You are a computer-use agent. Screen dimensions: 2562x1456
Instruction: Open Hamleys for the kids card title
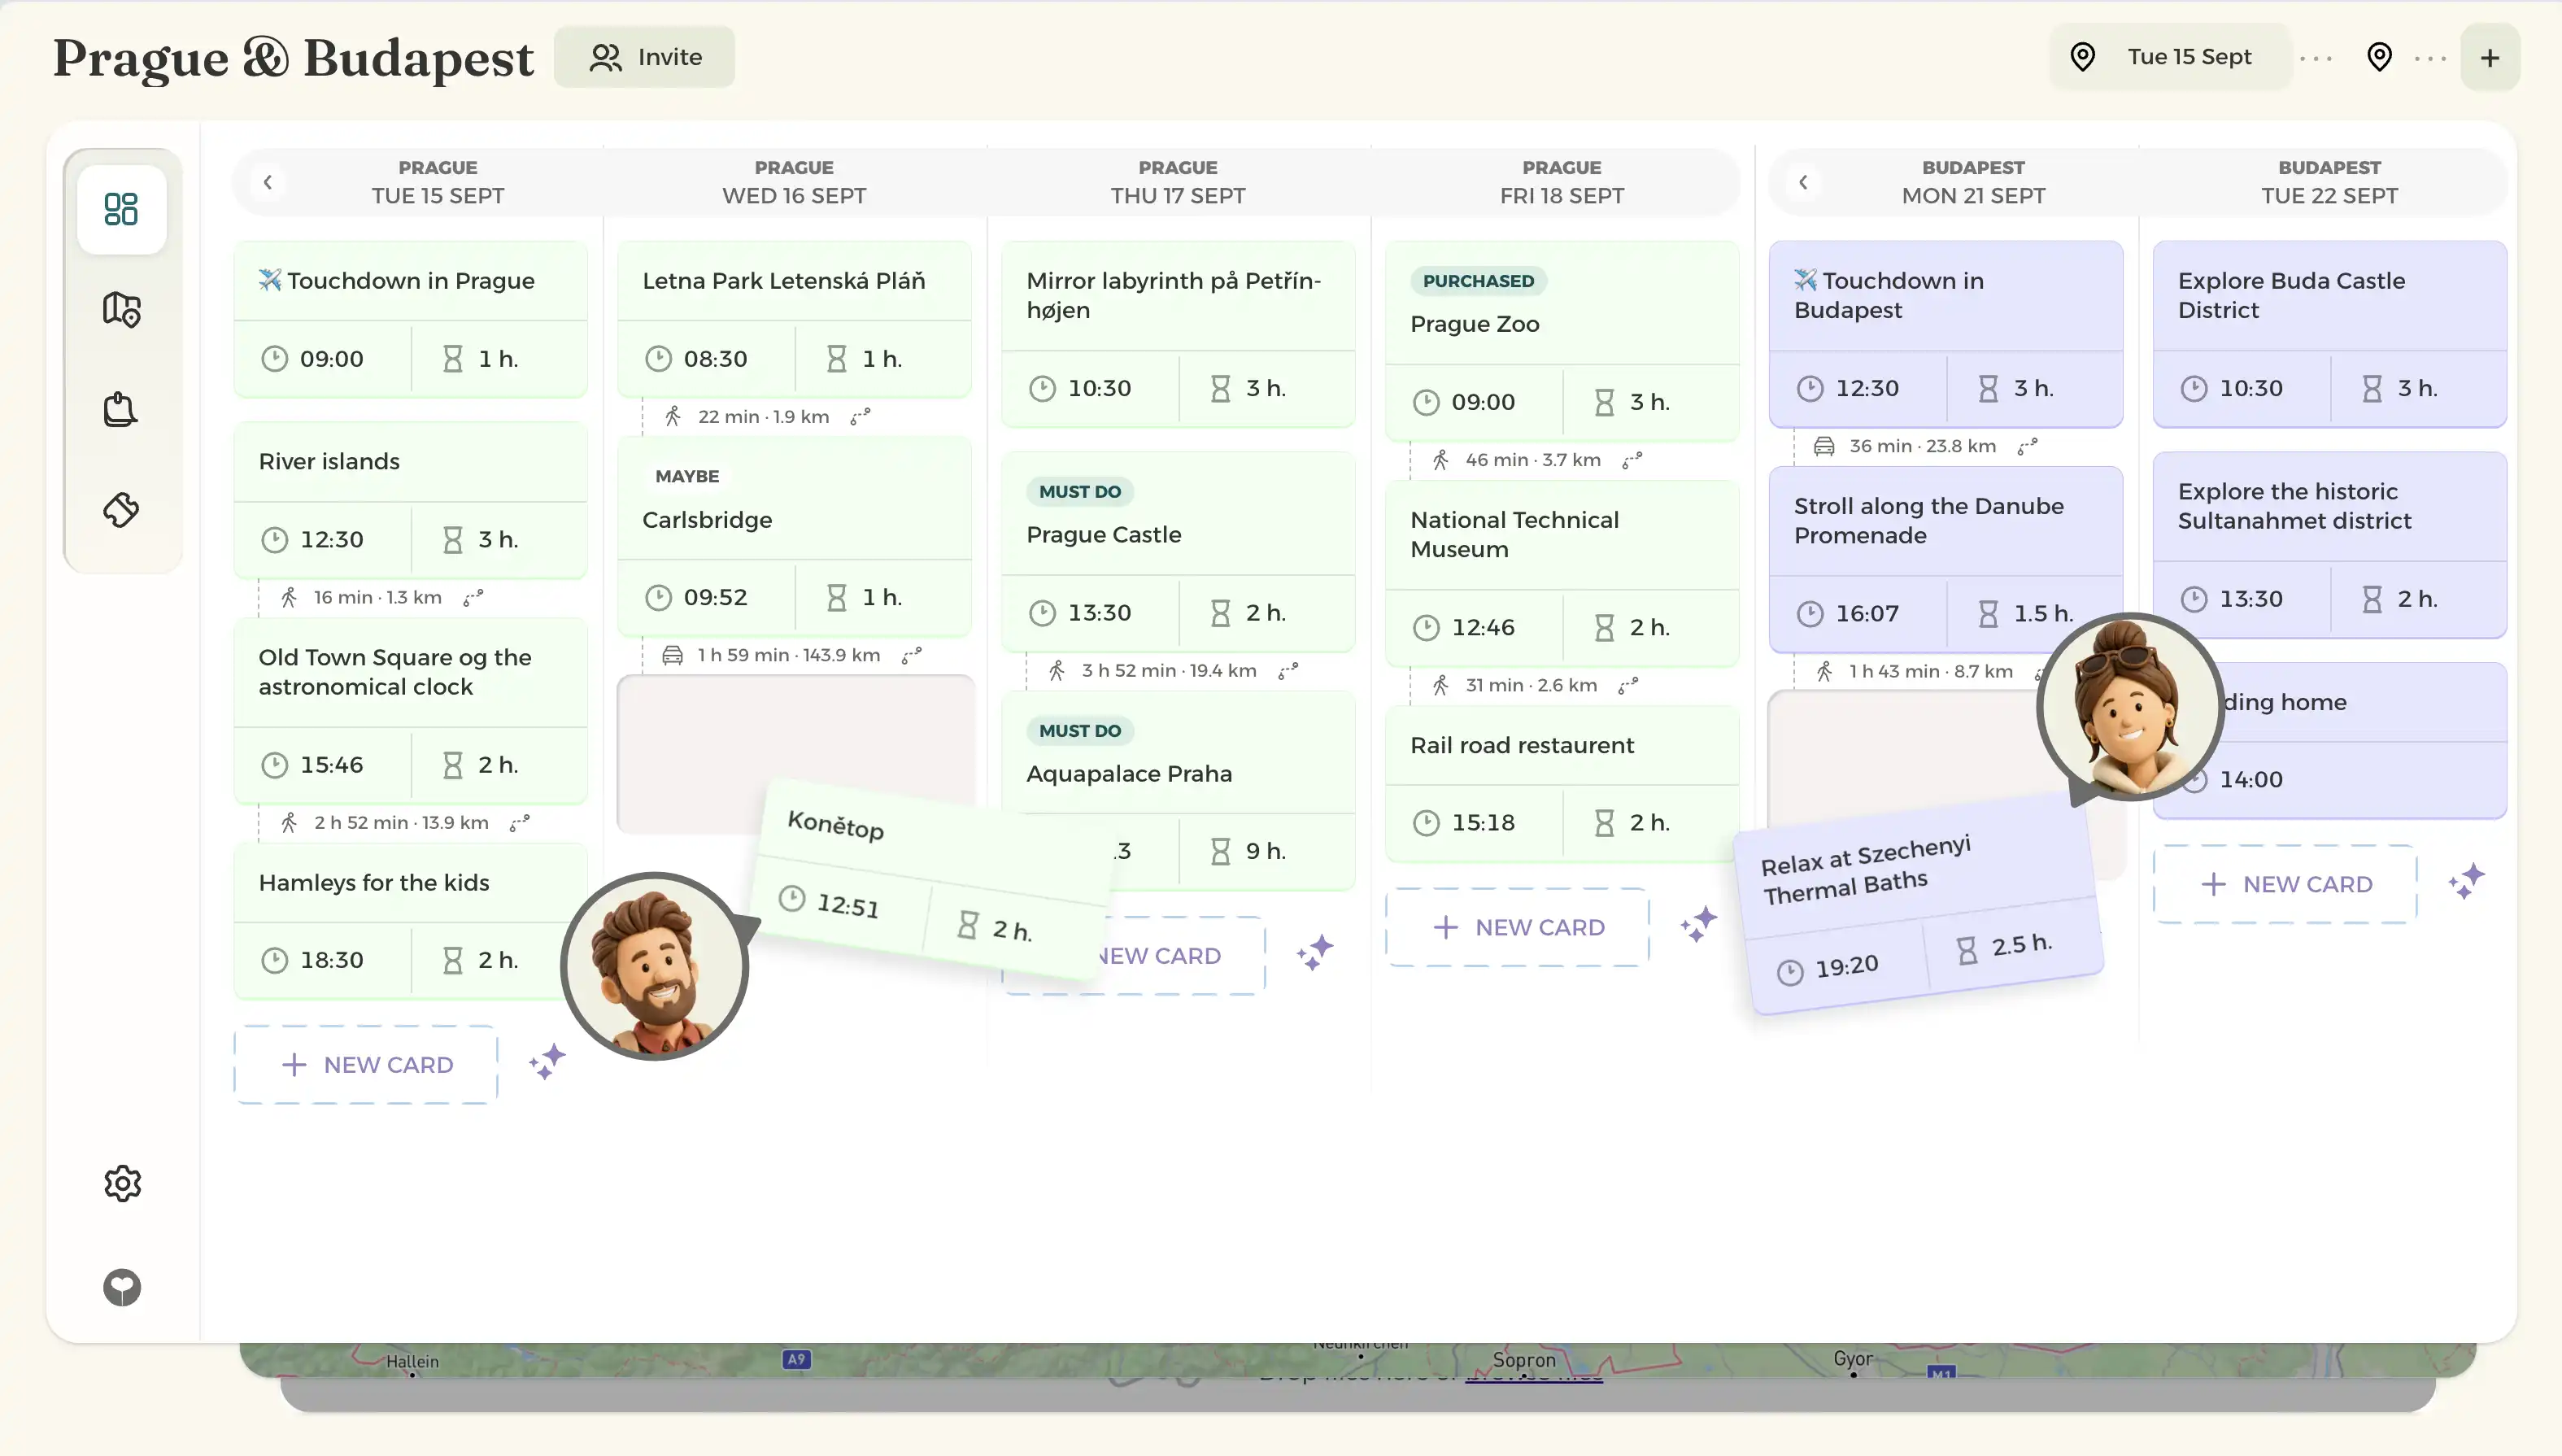pos(374,883)
